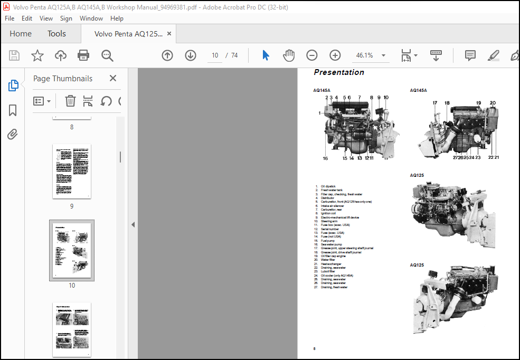Zoom out with the minus button
The width and height of the screenshot is (520, 360).
pyautogui.click(x=311, y=55)
